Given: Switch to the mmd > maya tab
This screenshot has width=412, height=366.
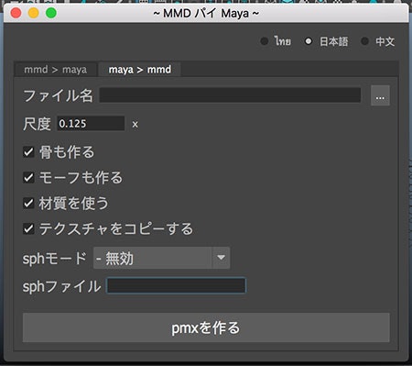Looking at the screenshot, I should 56,70.
